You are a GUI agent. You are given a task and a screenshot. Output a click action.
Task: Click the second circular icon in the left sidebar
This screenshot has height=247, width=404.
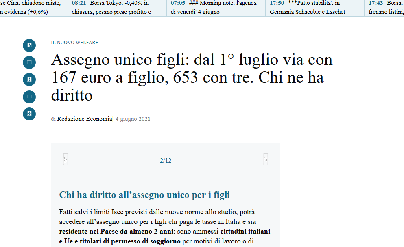[x=29, y=62]
